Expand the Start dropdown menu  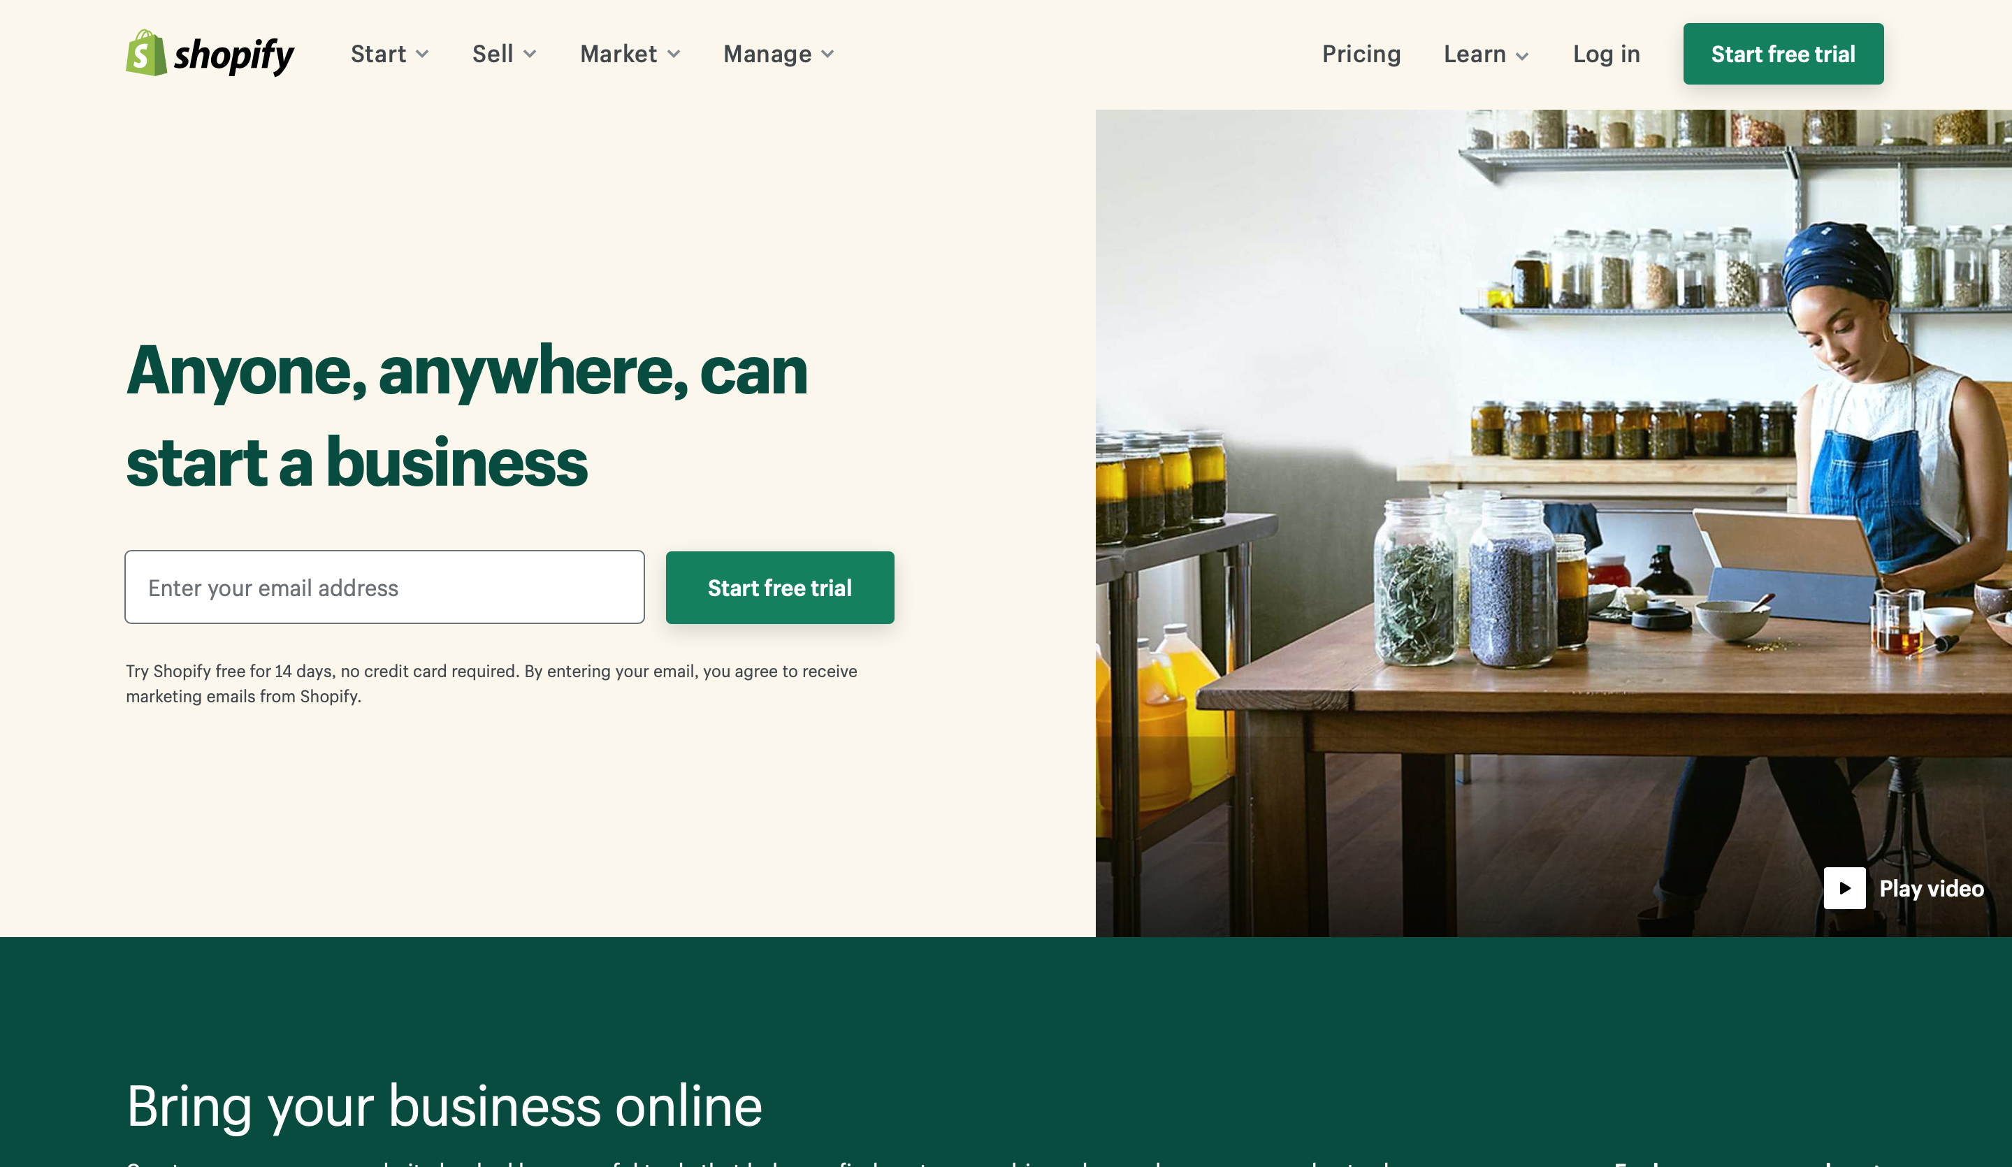(x=390, y=54)
